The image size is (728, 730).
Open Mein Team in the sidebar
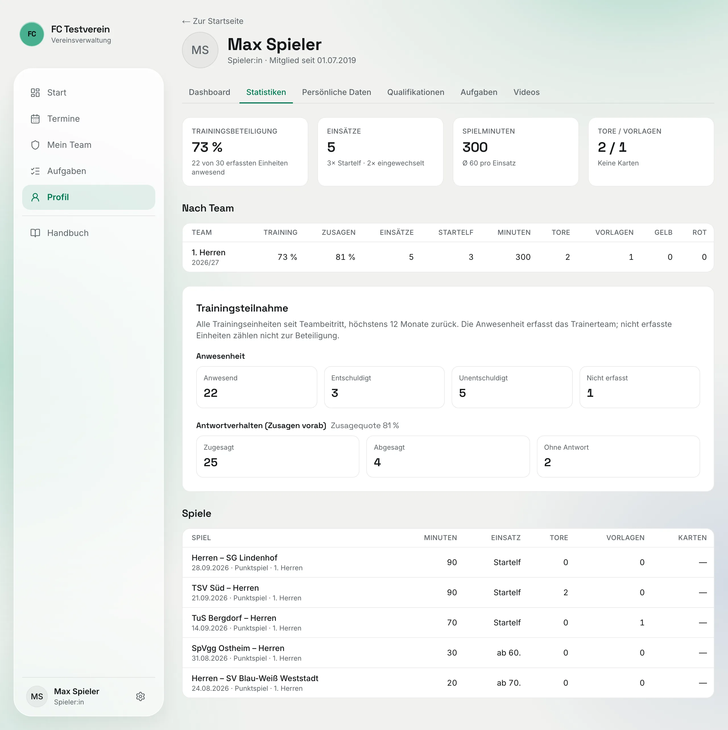click(x=88, y=145)
